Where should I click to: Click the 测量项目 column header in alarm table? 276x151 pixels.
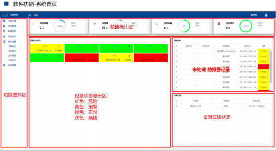226,46
